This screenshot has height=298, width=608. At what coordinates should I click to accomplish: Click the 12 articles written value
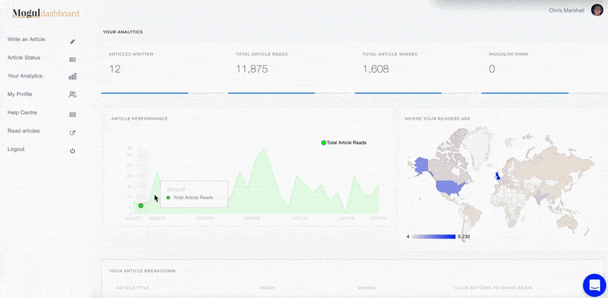point(115,69)
